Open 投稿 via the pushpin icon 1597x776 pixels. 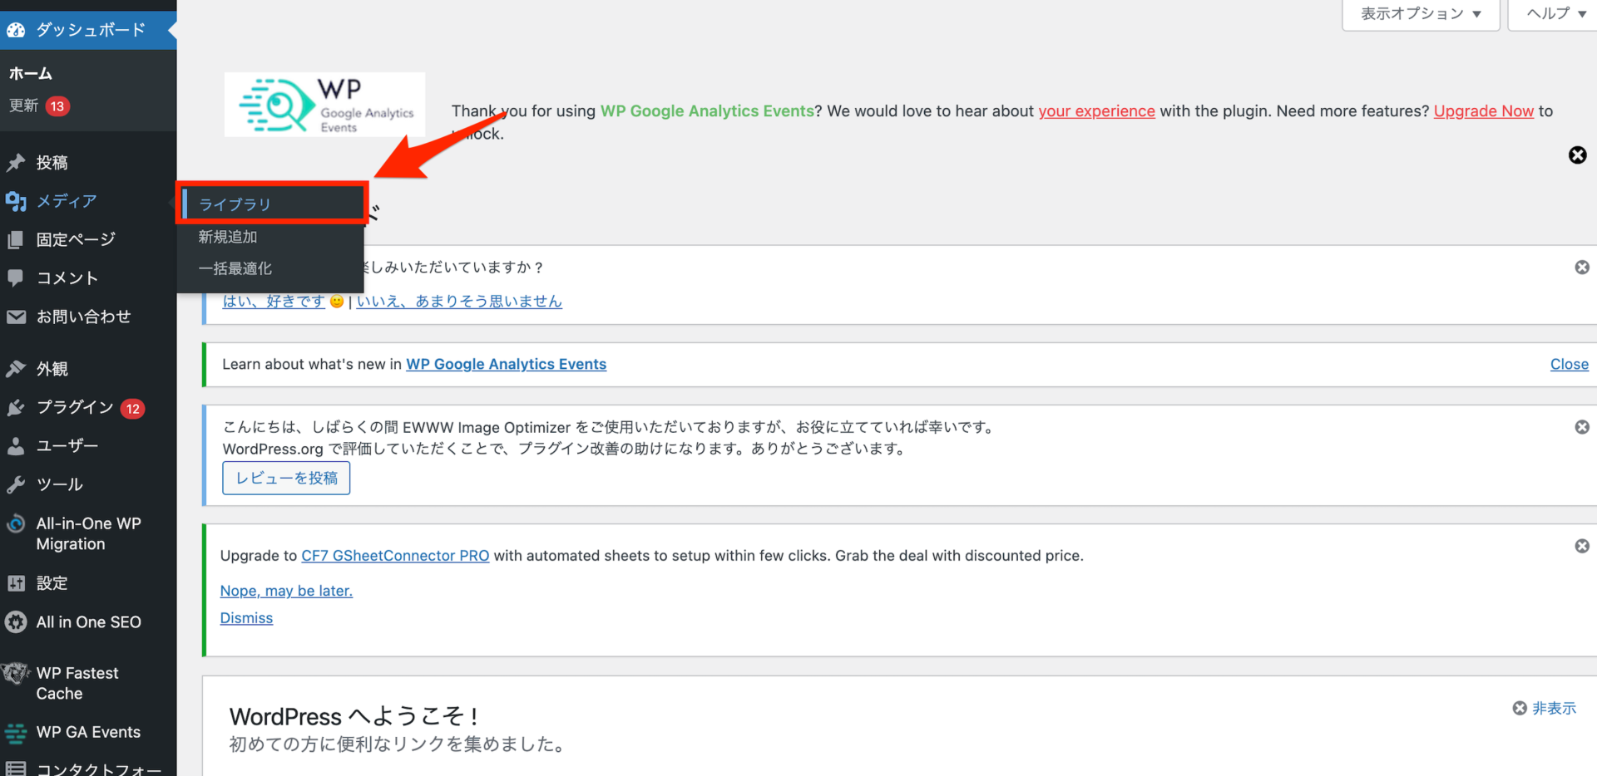17,162
